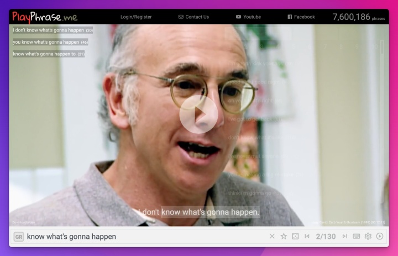This screenshot has width=398, height=256.
Task: Open the Facebook page link
Action: click(x=301, y=17)
